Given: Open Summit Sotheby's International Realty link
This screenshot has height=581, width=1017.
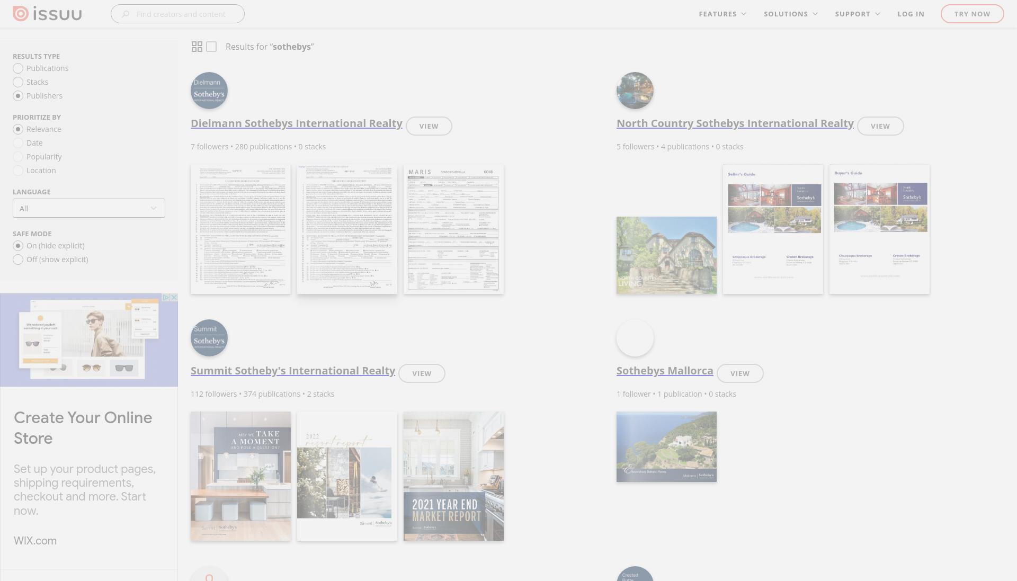Looking at the screenshot, I should (x=293, y=371).
